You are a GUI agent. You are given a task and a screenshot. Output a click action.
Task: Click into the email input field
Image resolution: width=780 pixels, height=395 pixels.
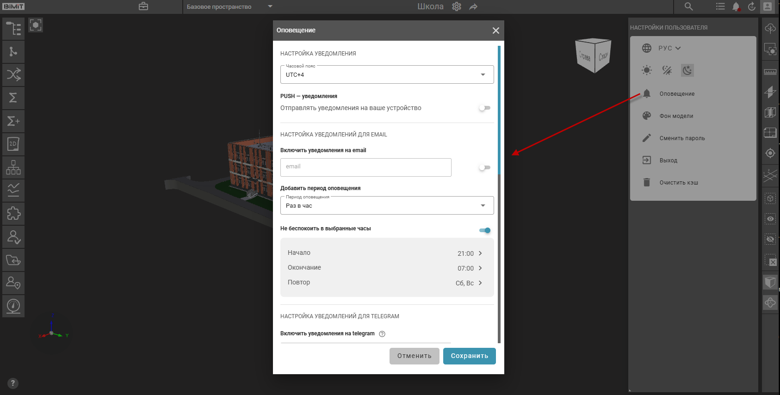(365, 167)
